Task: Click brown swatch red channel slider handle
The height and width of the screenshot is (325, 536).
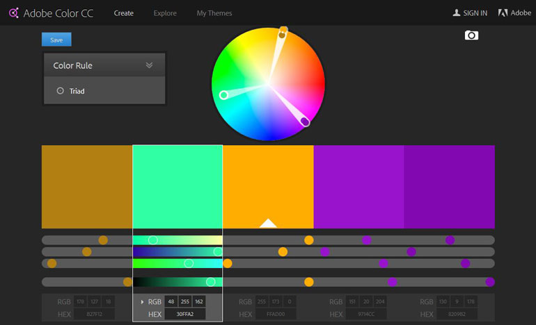Action: [103, 240]
